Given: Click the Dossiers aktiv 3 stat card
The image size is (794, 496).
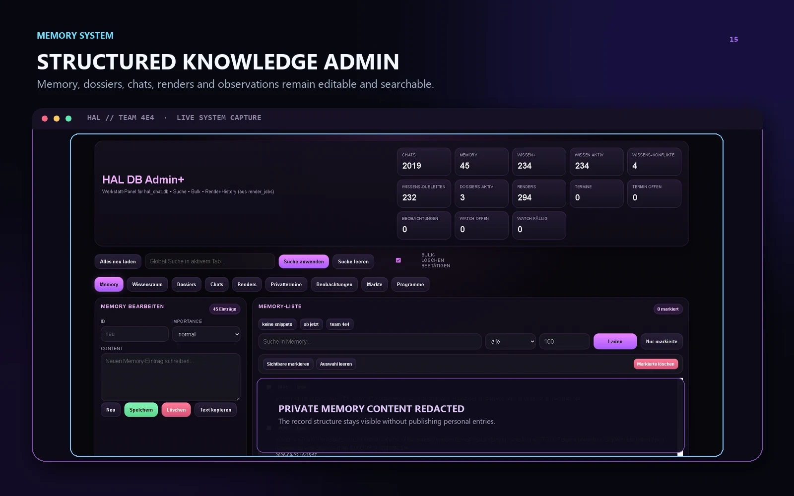Looking at the screenshot, I should click(481, 193).
